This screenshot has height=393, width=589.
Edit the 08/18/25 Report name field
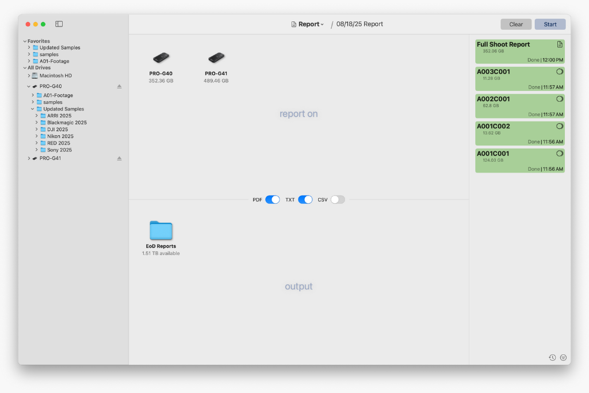359,24
